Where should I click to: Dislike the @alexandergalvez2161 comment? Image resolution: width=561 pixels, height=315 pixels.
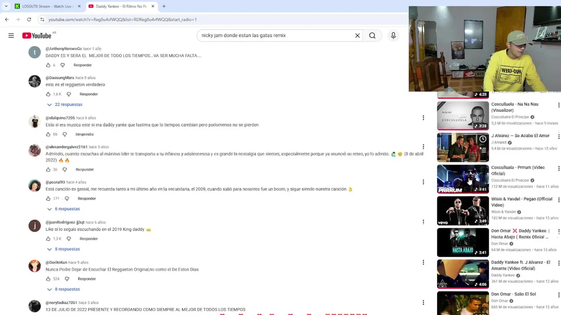coord(65,169)
